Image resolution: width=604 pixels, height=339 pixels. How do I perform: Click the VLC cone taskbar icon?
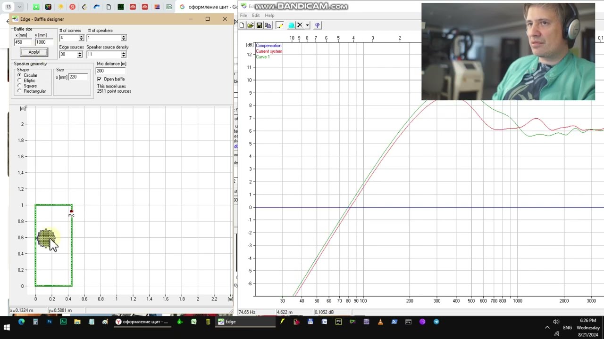[x=380, y=322]
